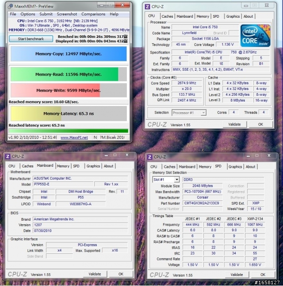The image size is (283, 286).
Task: Click the BIOS Date 07/30/2010 field
Action: coord(80,231)
